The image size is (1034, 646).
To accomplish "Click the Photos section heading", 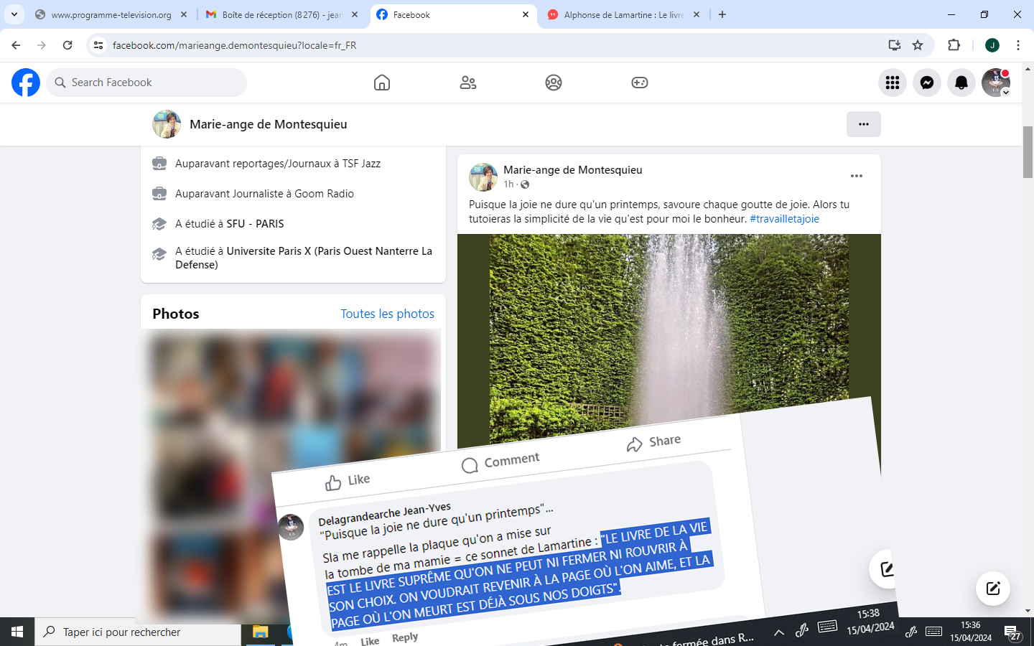I will tap(176, 314).
